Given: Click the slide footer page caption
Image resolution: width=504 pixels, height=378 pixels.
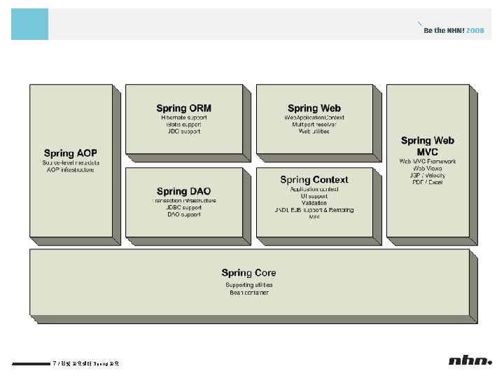Looking at the screenshot, I should click(86, 364).
